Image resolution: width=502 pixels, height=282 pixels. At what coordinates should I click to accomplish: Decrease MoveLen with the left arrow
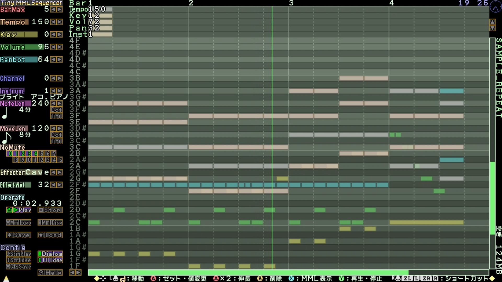[x=53, y=128]
